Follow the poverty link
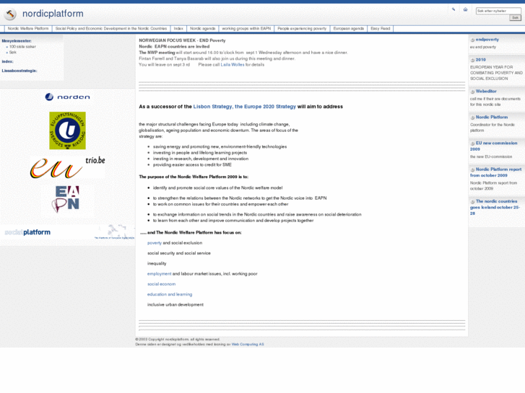525x393 pixels. pyautogui.click(x=155, y=243)
